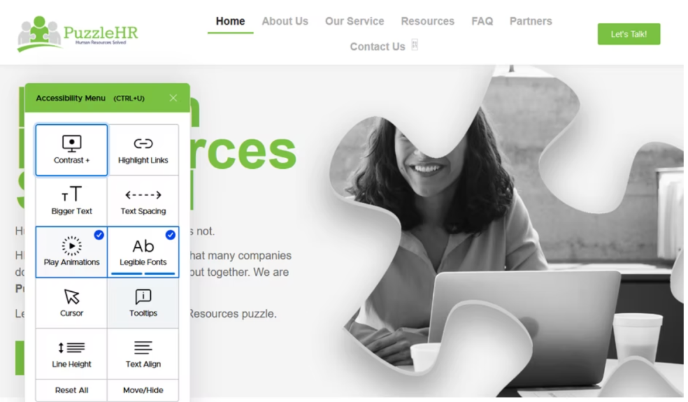The image size is (688, 402).
Task: Close the Accessibility Menu panel
Action: tap(173, 98)
